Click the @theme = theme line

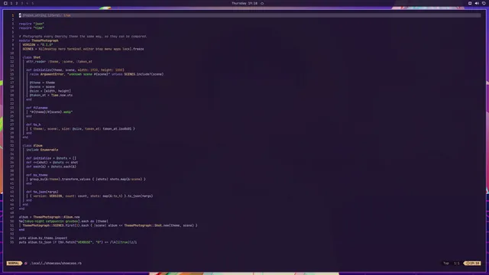click(42, 82)
